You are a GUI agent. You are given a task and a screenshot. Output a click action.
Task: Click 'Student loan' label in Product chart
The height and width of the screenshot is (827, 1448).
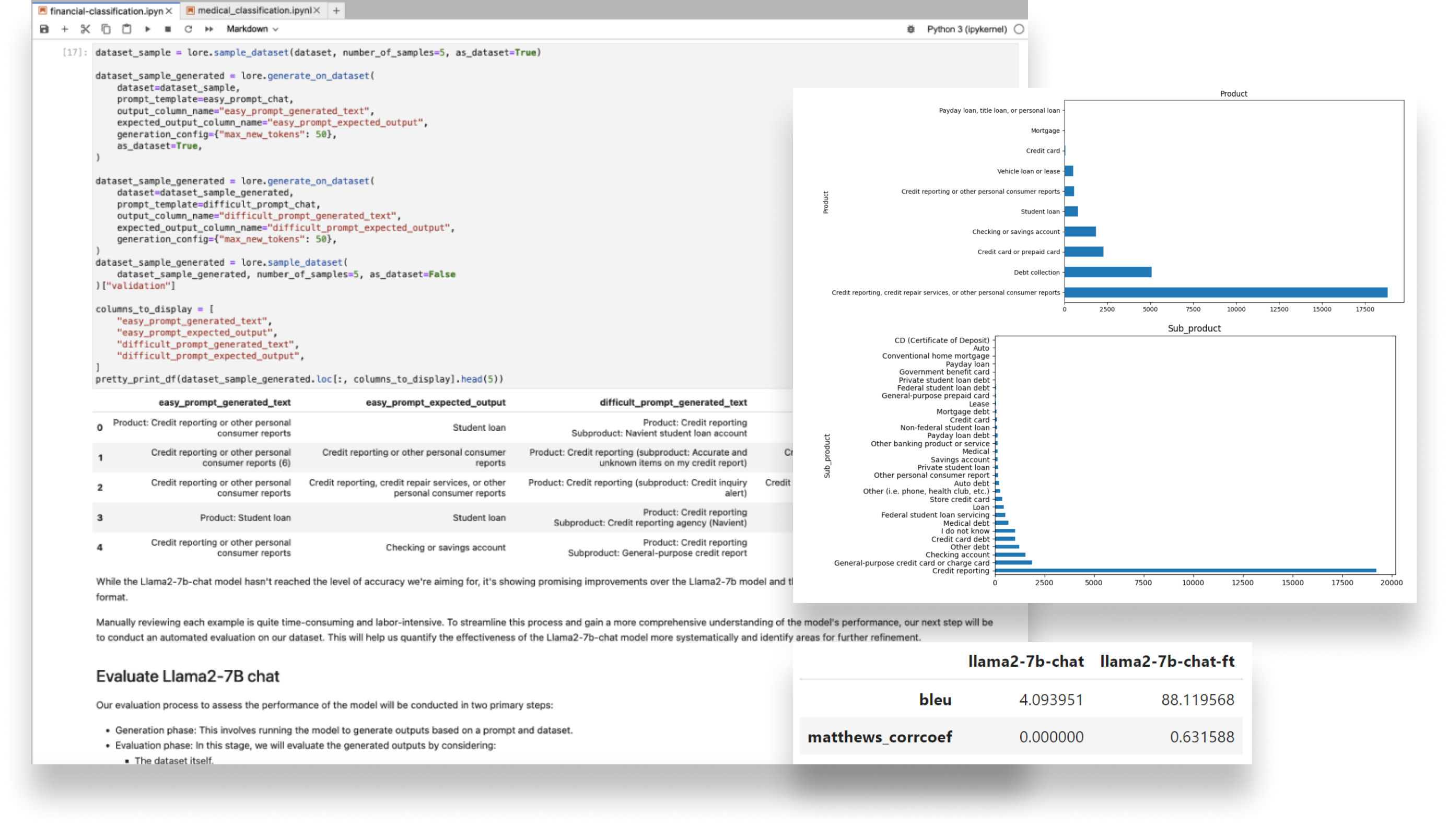1040,211
